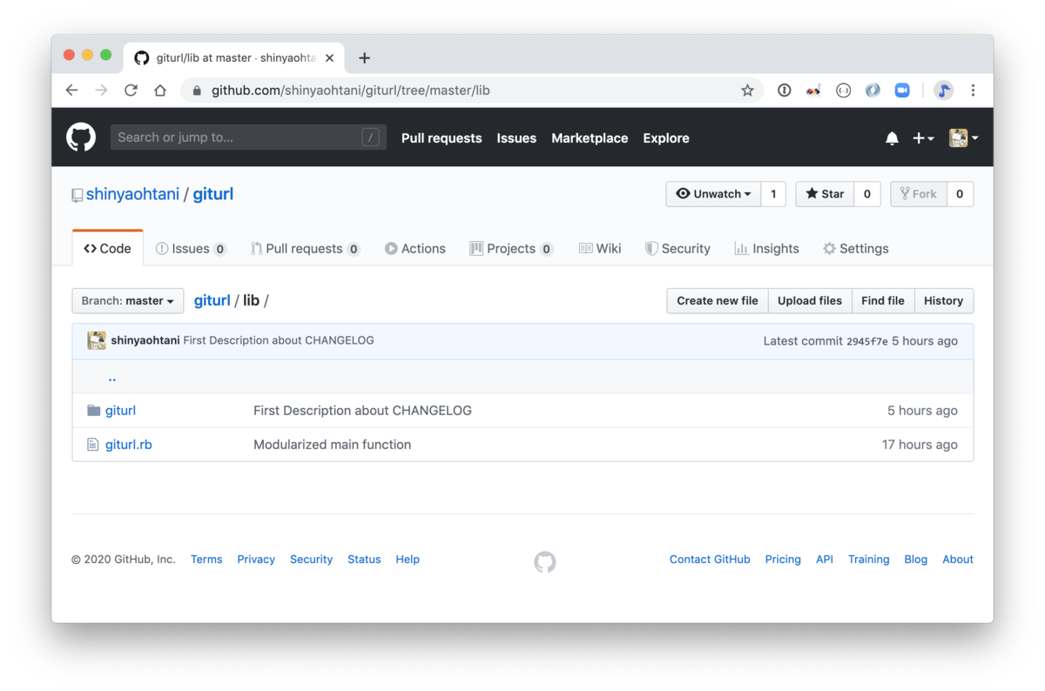
Task: Reload the page with the refresh icon
Action: (131, 91)
